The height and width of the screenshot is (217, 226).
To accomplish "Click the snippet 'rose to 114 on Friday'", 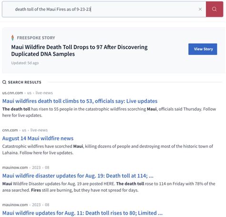I will 109,187.
